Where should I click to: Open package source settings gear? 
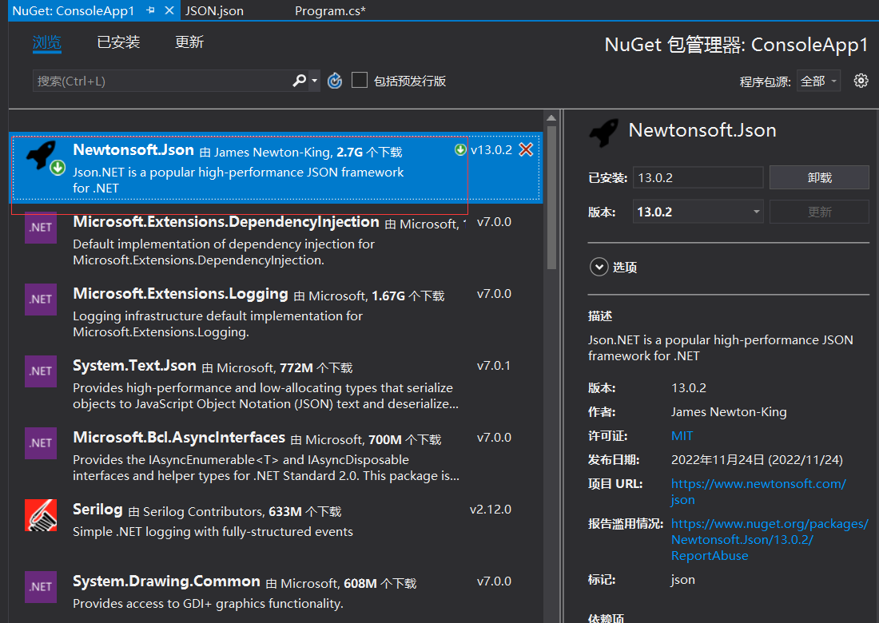coord(861,81)
